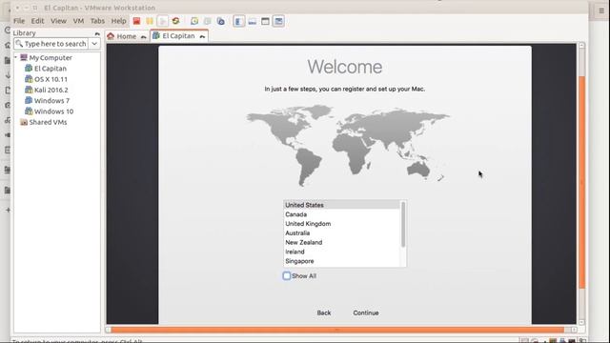Click the search magnifier icon in Library

[19, 44]
